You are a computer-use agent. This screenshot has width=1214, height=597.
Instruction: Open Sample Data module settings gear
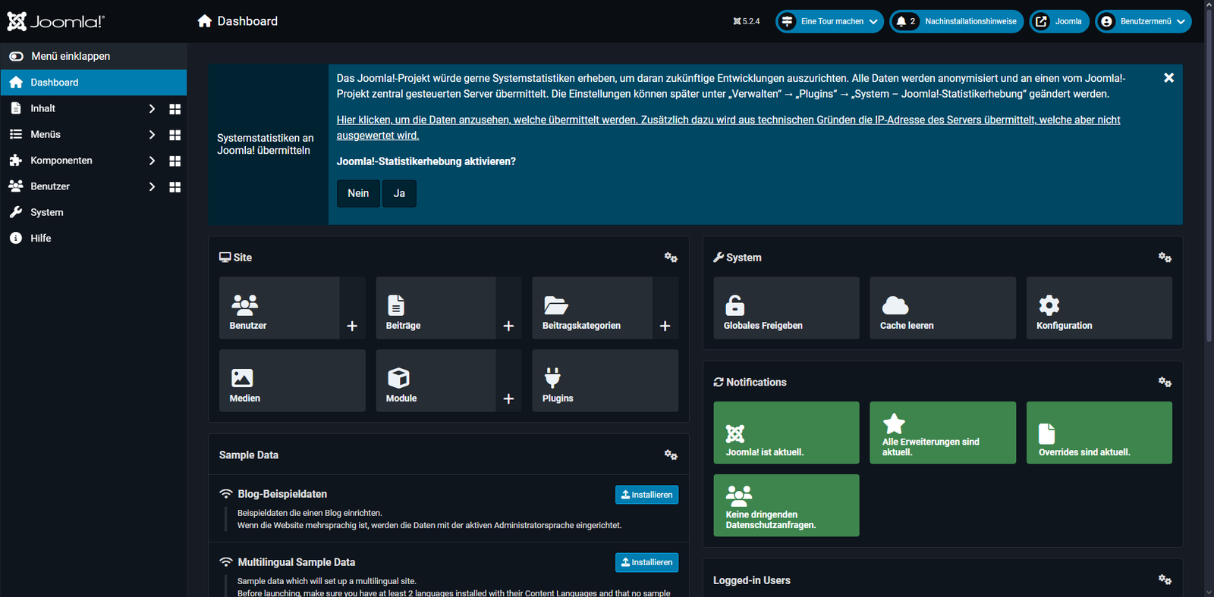point(671,455)
